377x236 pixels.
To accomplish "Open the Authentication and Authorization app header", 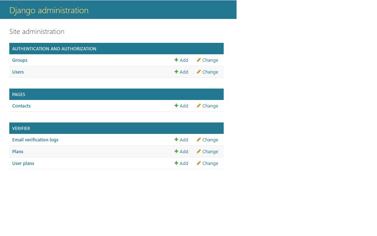I will click(x=54, y=49).
